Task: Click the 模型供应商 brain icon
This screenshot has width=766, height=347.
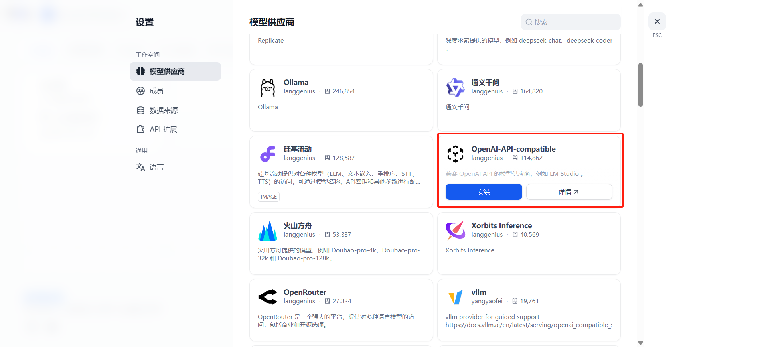Action: click(140, 71)
